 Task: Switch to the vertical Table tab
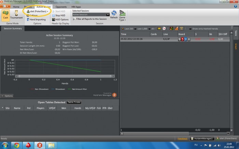pyautogui.click(x=236, y=33)
